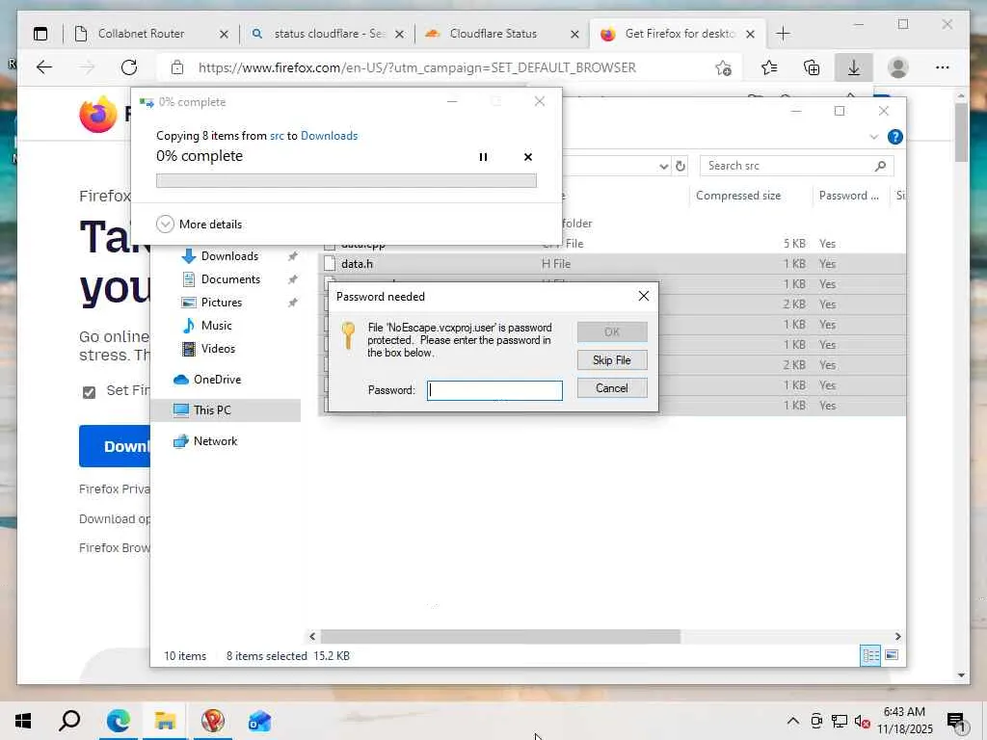
Task: Open taskbar search magnifier
Action: [69, 721]
